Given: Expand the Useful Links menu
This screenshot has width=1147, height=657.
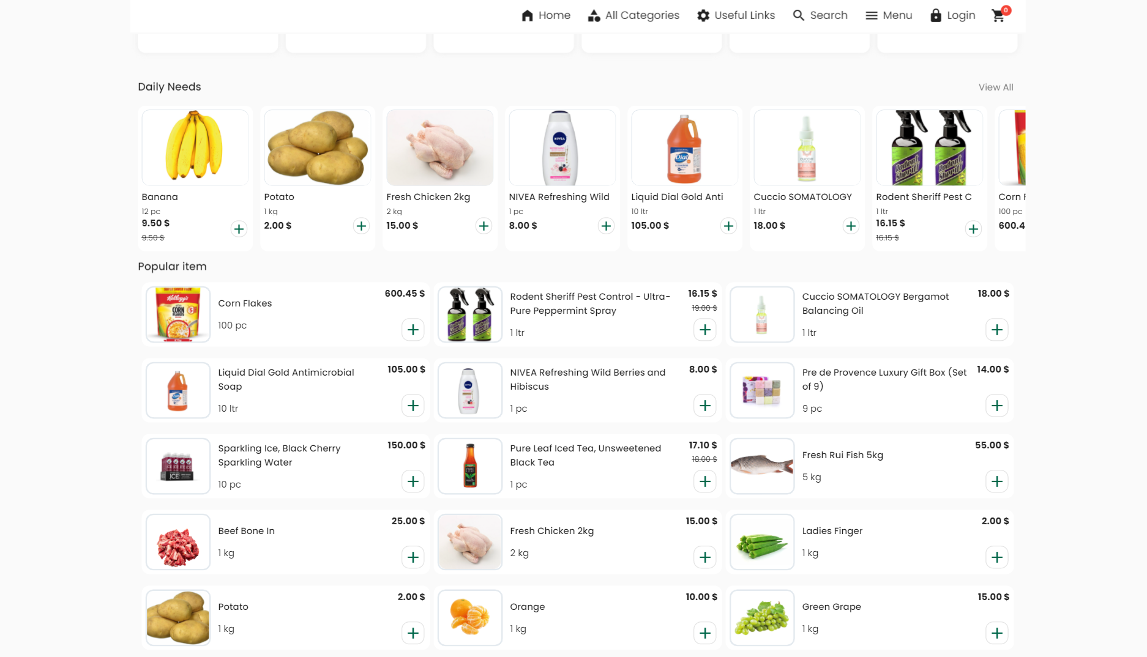Looking at the screenshot, I should 736,15.
